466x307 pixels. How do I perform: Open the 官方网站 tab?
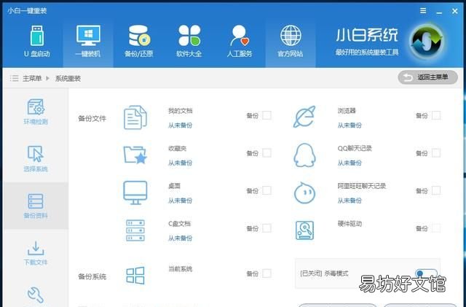coord(291,44)
